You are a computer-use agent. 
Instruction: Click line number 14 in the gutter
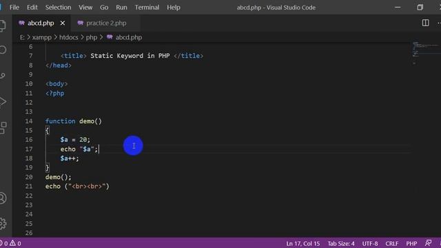click(x=29, y=121)
